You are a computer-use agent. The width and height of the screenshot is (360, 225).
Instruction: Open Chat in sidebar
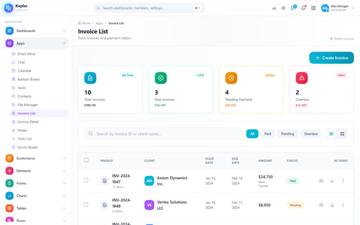coord(39,62)
